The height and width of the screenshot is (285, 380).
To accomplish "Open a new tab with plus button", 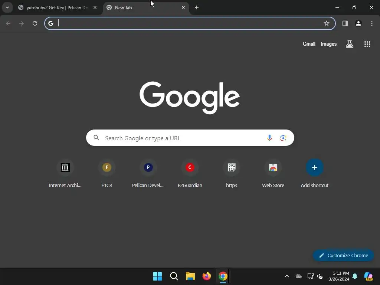I will pos(197,8).
